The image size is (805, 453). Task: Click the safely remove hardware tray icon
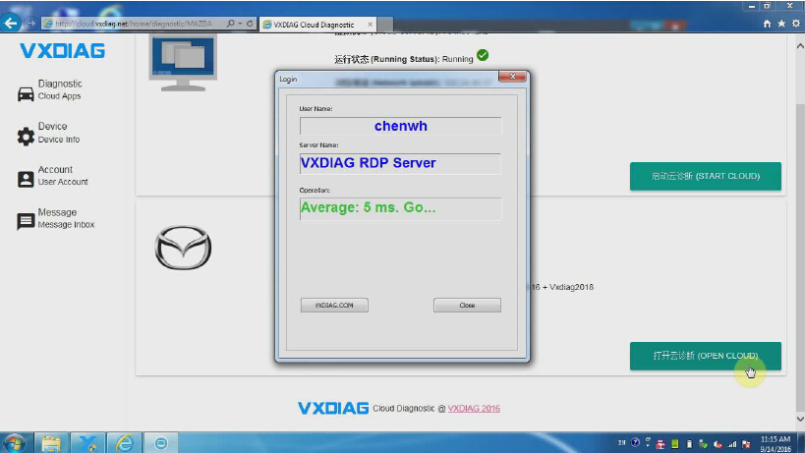(x=703, y=444)
